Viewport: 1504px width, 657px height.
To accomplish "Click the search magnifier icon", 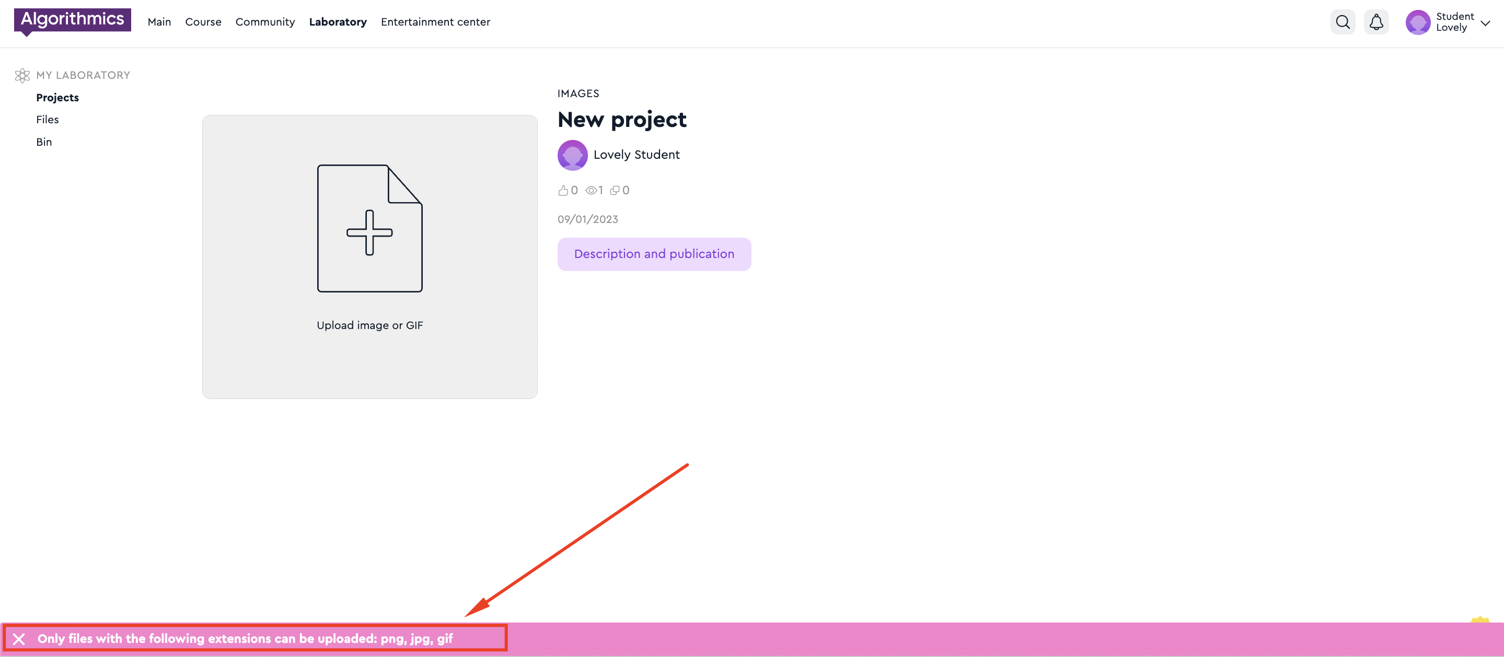I will [1343, 22].
